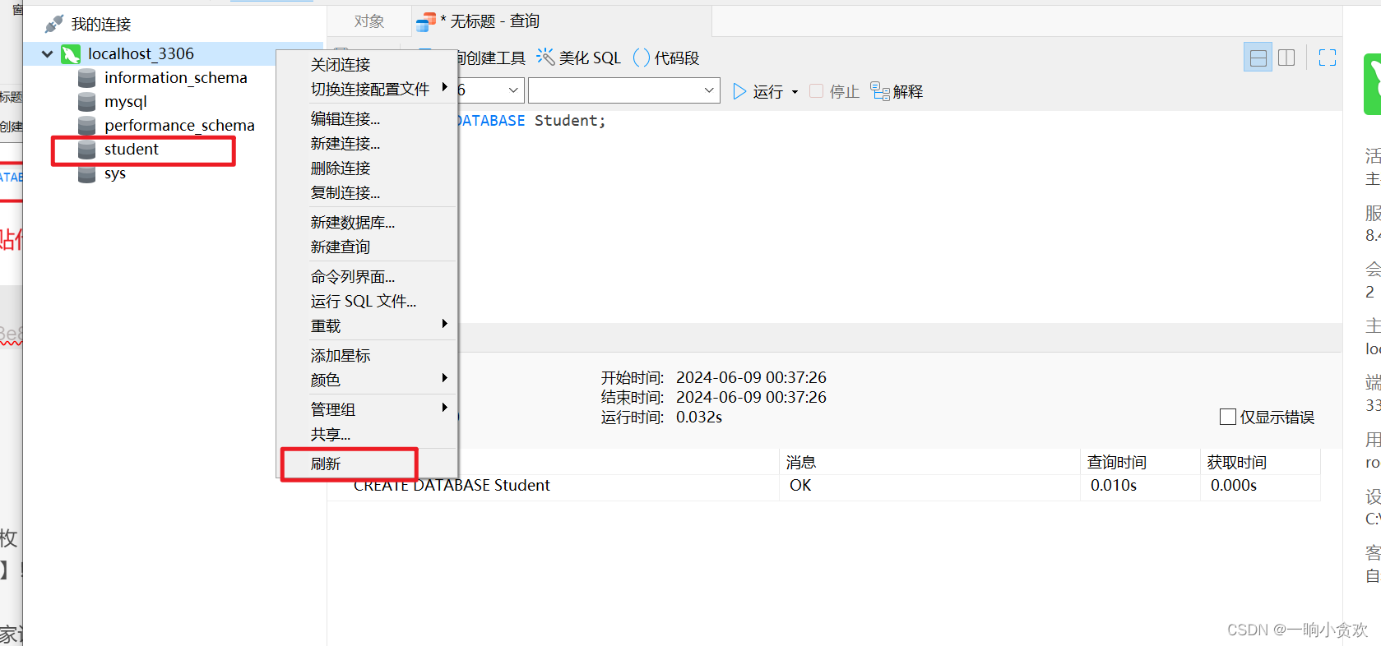Click the Explain plan icon
1381x646 pixels.
pos(880,91)
